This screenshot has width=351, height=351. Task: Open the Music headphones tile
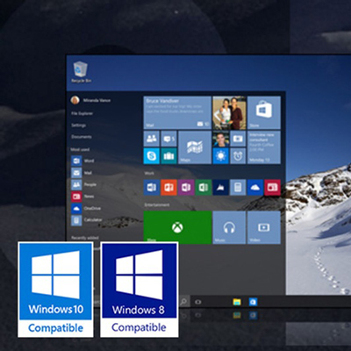click(x=229, y=227)
